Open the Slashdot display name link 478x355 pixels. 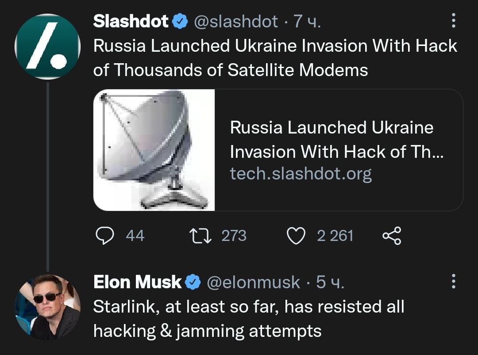click(131, 21)
